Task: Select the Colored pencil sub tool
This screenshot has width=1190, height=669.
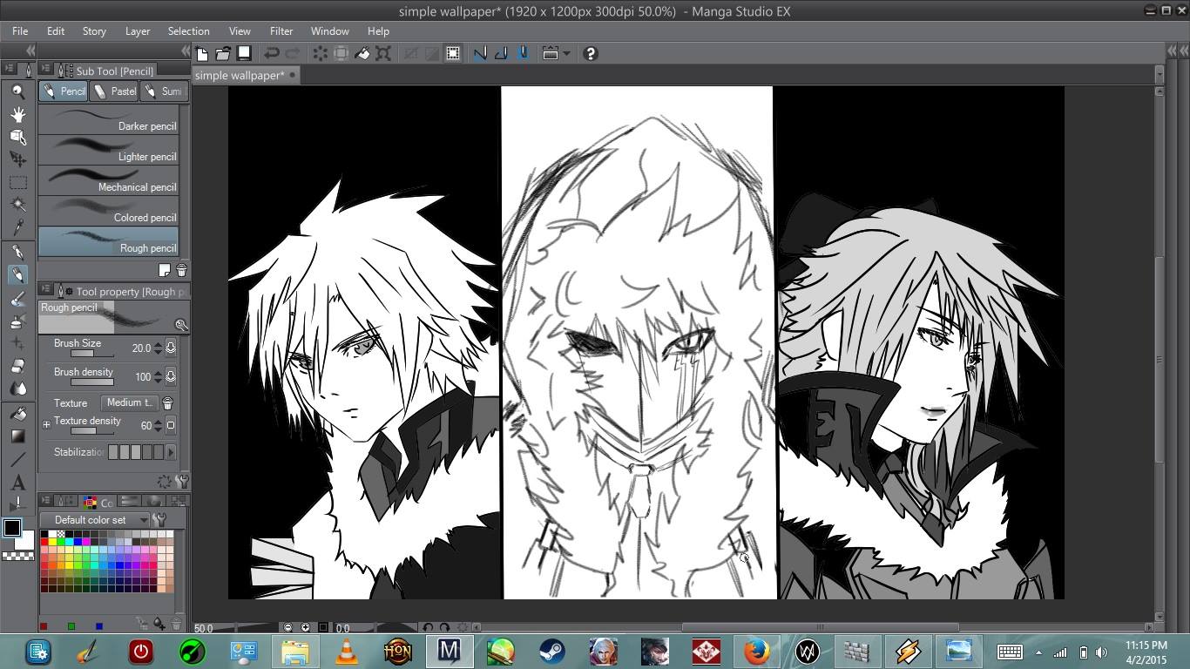Action: pos(109,212)
